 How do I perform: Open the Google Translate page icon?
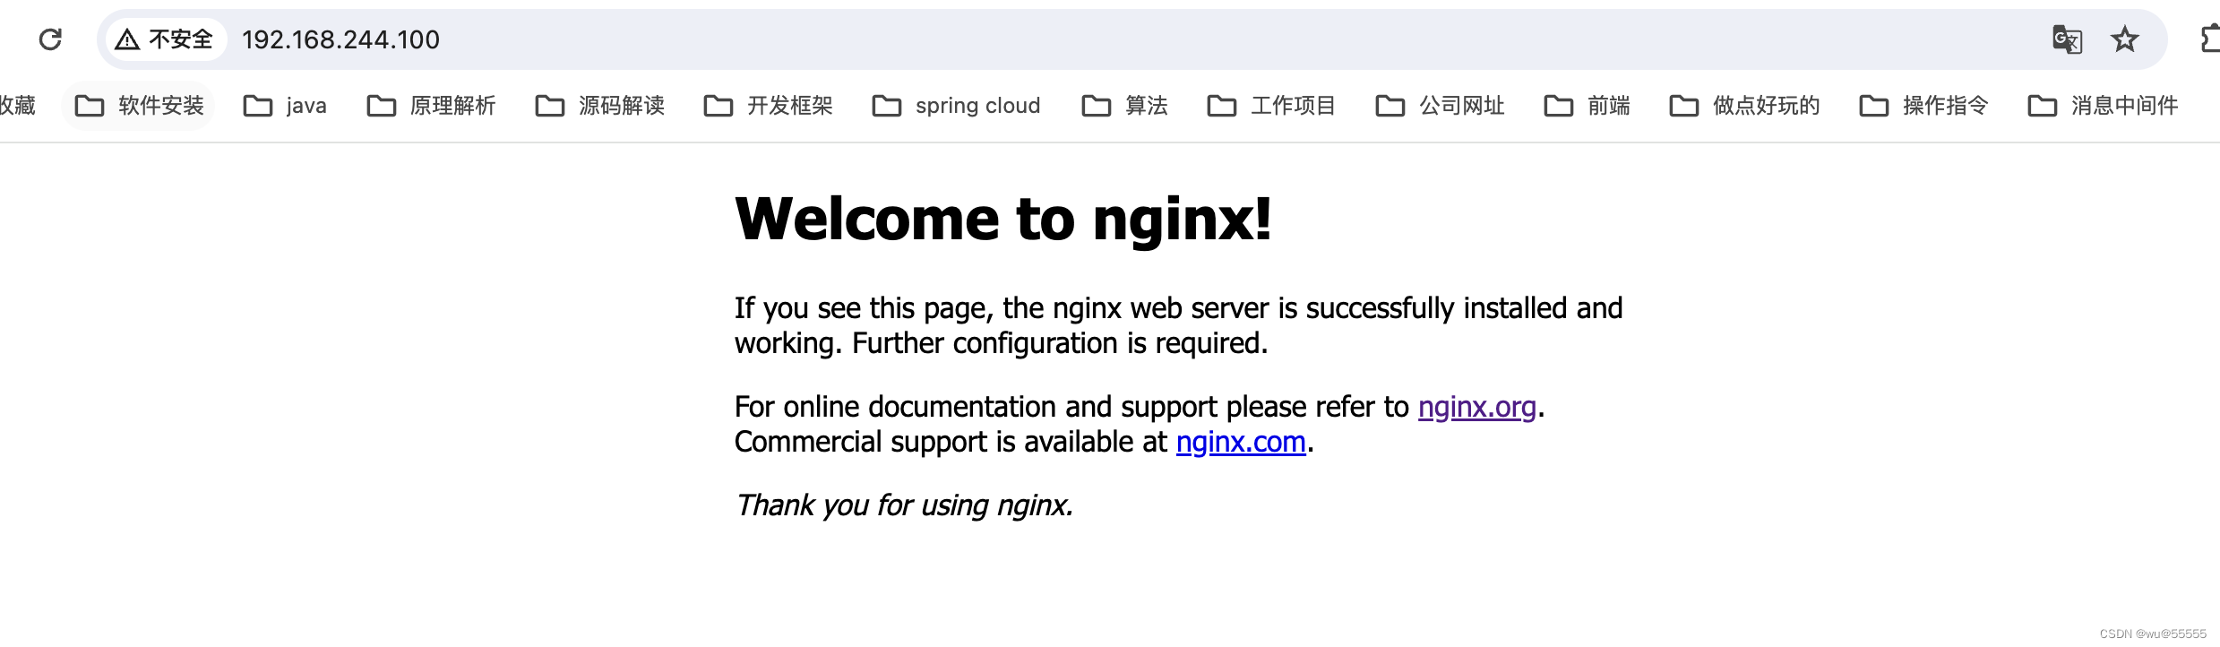[2067, 39]
